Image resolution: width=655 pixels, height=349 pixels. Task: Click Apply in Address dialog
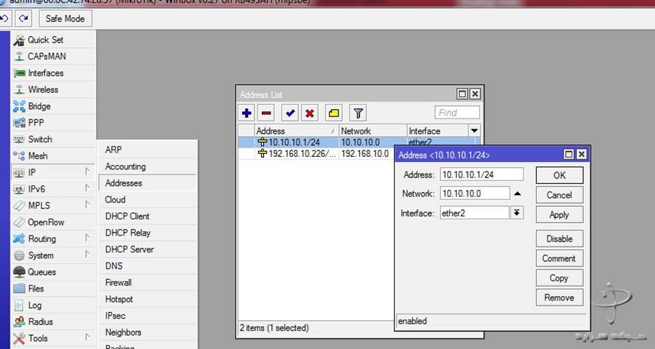559,215
